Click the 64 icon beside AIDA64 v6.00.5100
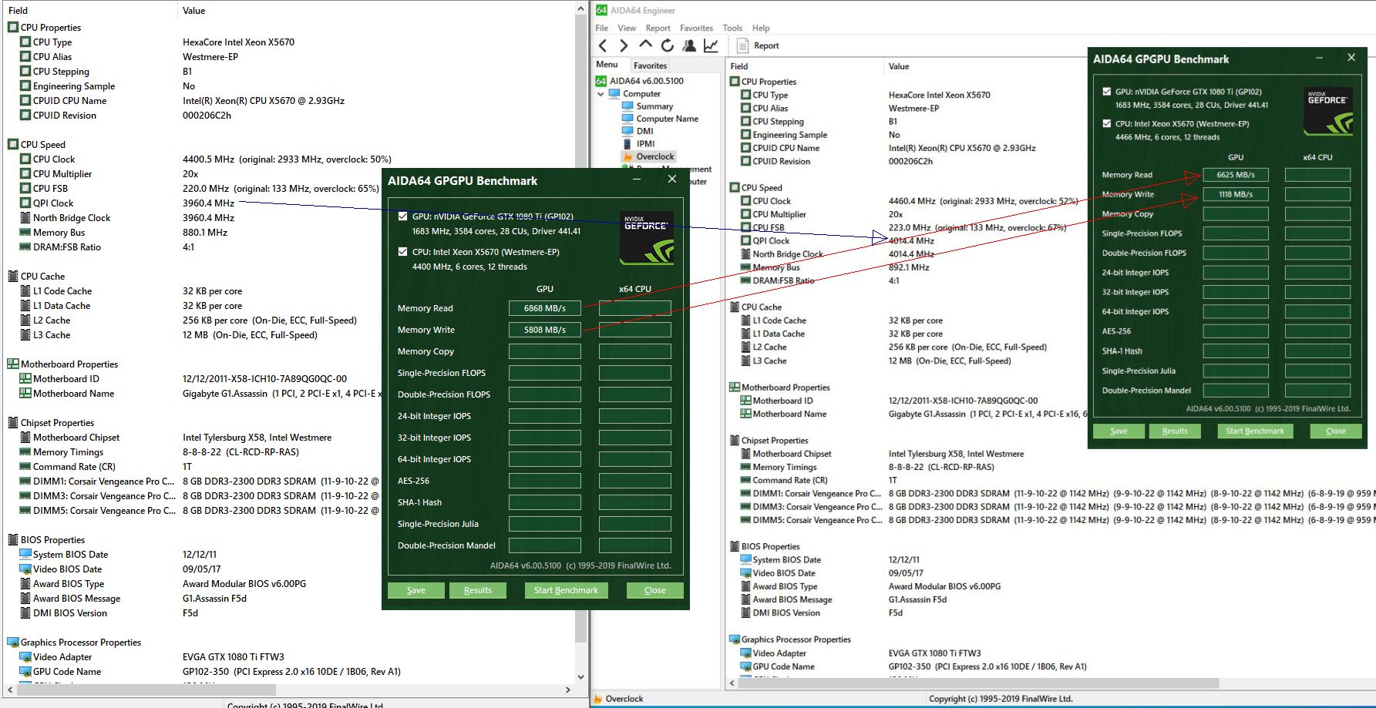The image size is (1376, 708). click(601, 81)
